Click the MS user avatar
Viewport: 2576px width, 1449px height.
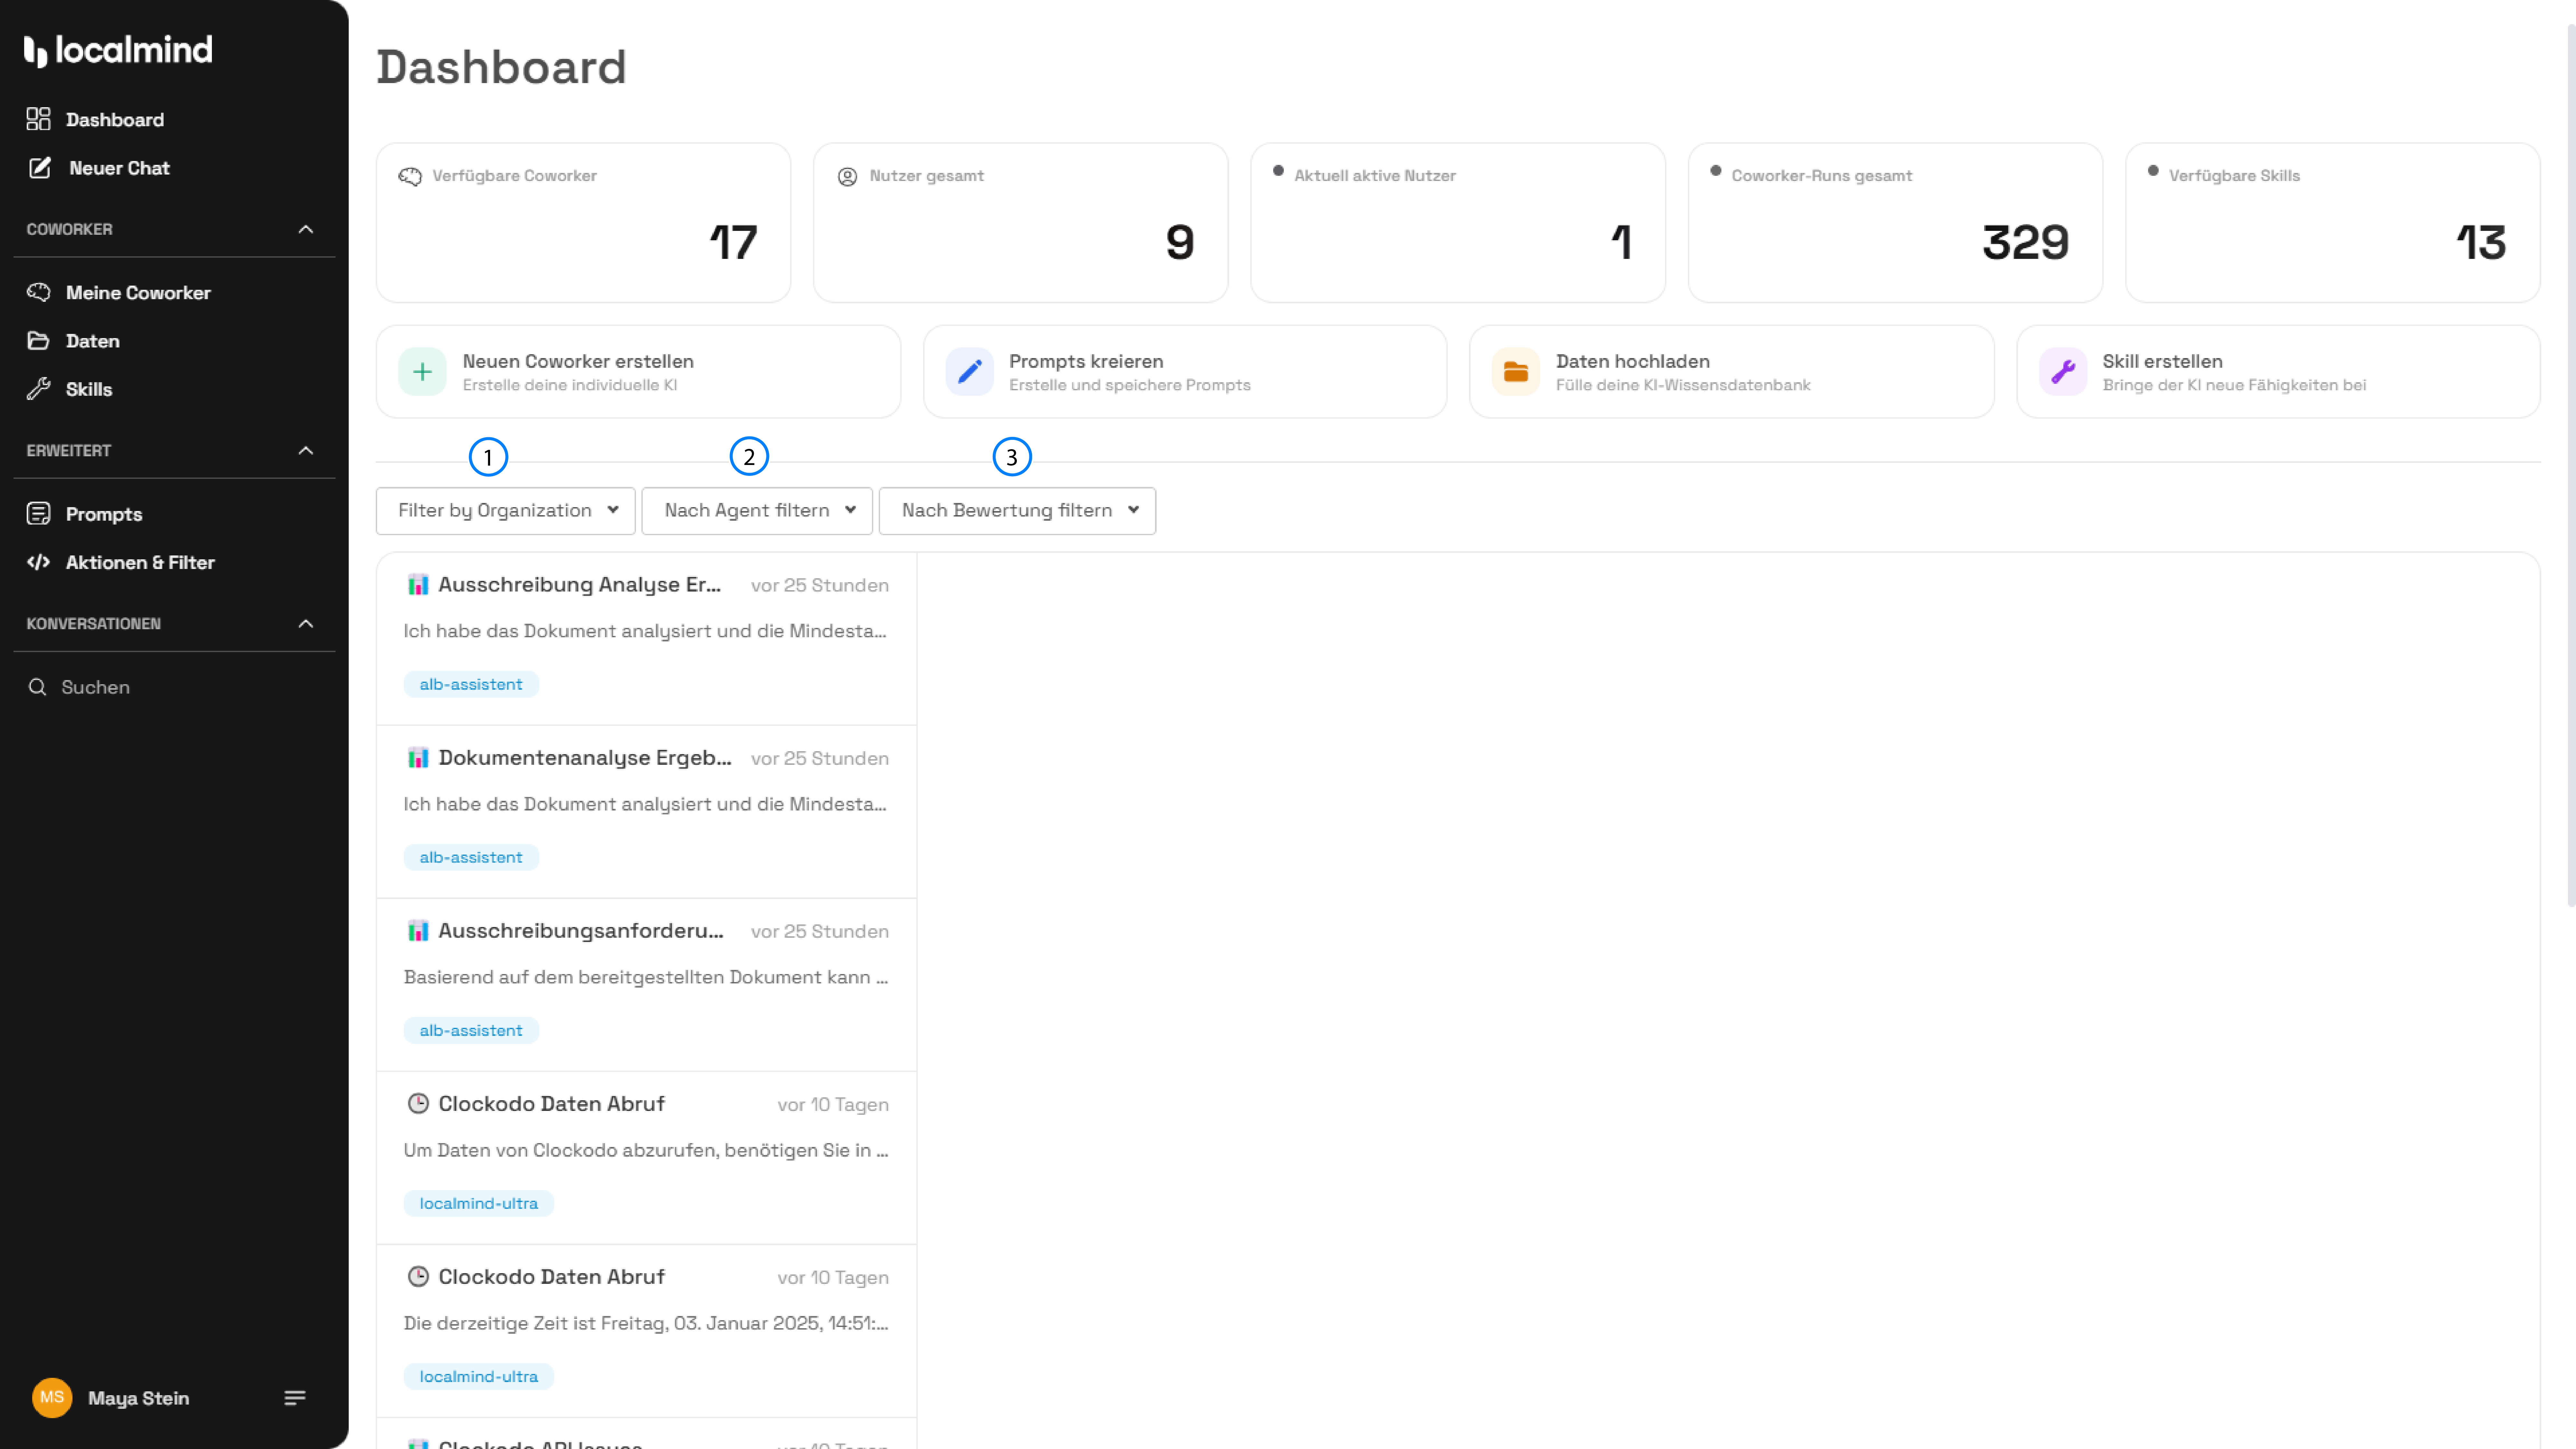tap(52, 1398)
